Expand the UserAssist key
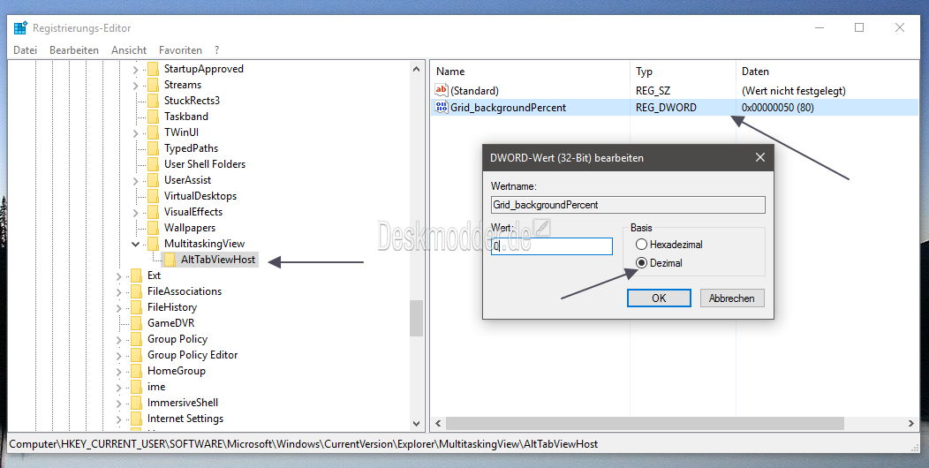Image resolution: width=929 pixels, height=468 pixels. 135,181
